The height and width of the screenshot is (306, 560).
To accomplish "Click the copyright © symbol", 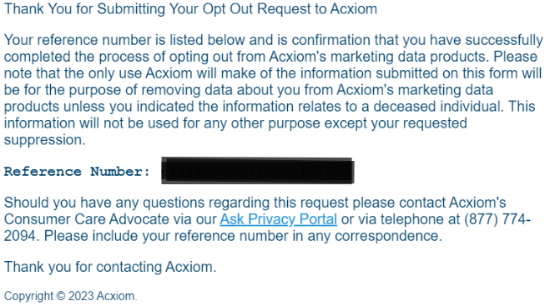I will click(61, 296).
